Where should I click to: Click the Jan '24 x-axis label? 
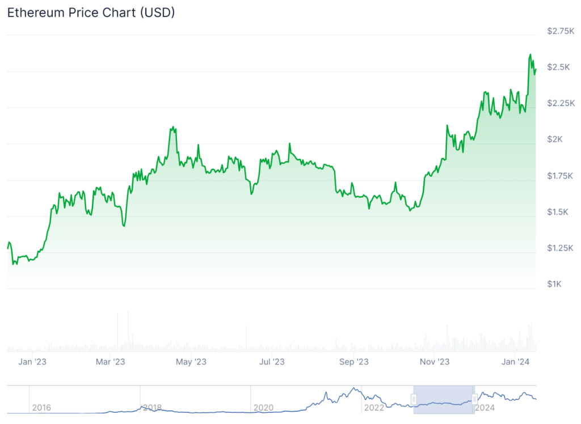click(516, 362)
